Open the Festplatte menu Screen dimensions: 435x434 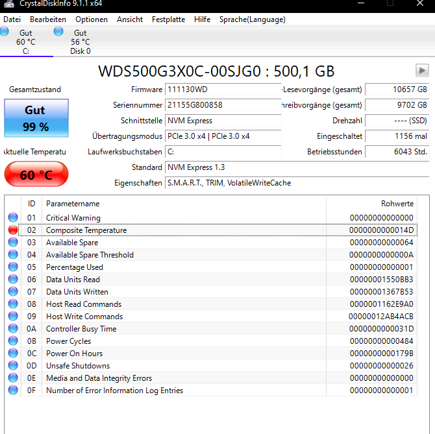pyautogui.click(x=168, y=19)
